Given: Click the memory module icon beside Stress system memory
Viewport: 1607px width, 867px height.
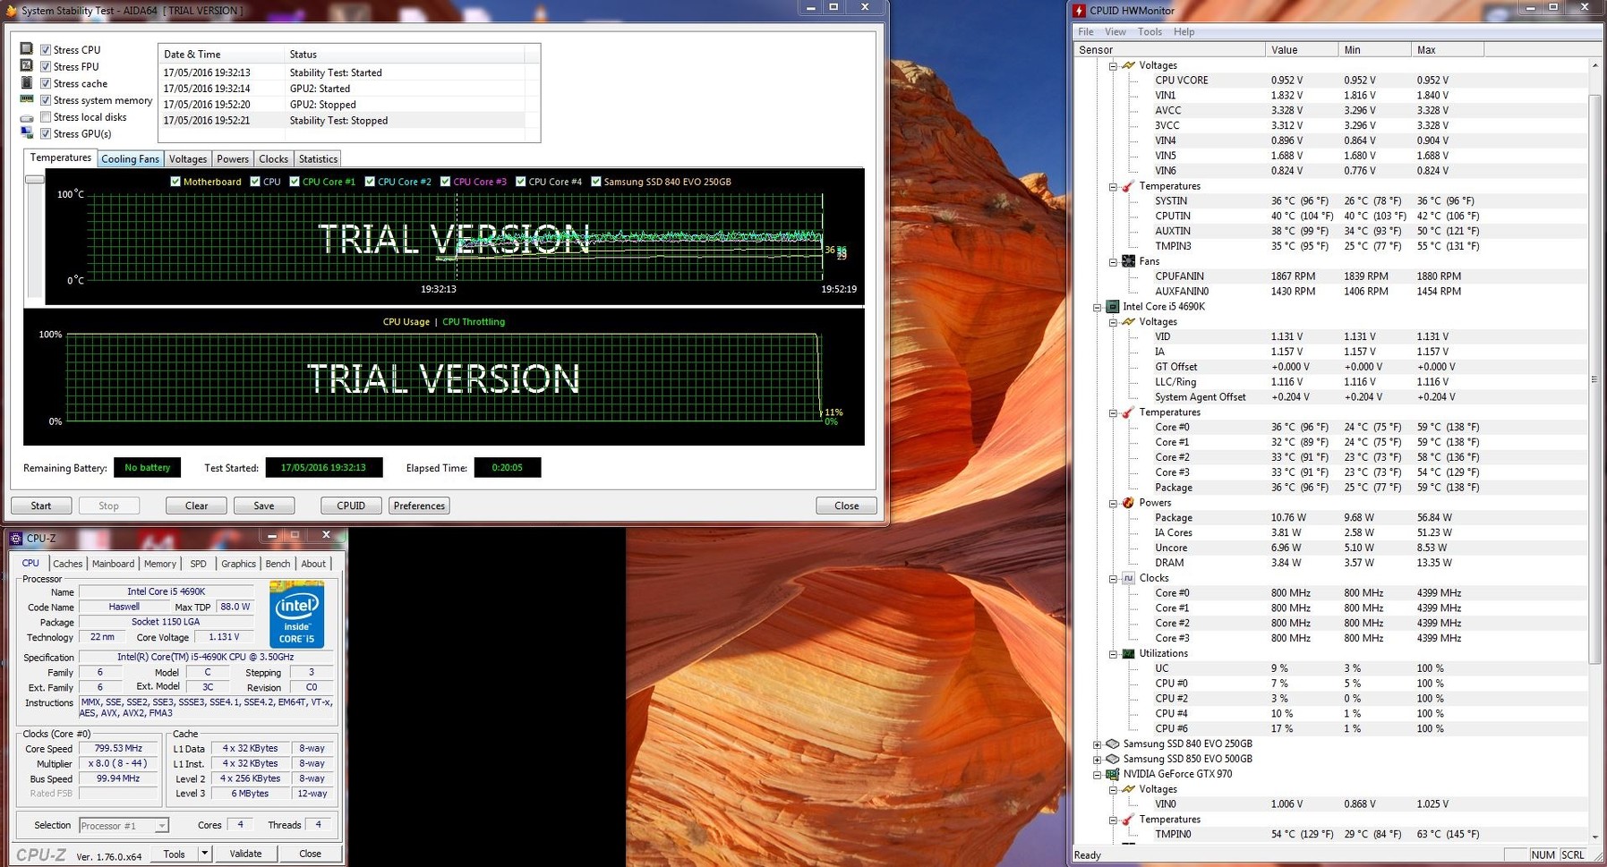Looking at the screenshot, I should pos(27,100).
